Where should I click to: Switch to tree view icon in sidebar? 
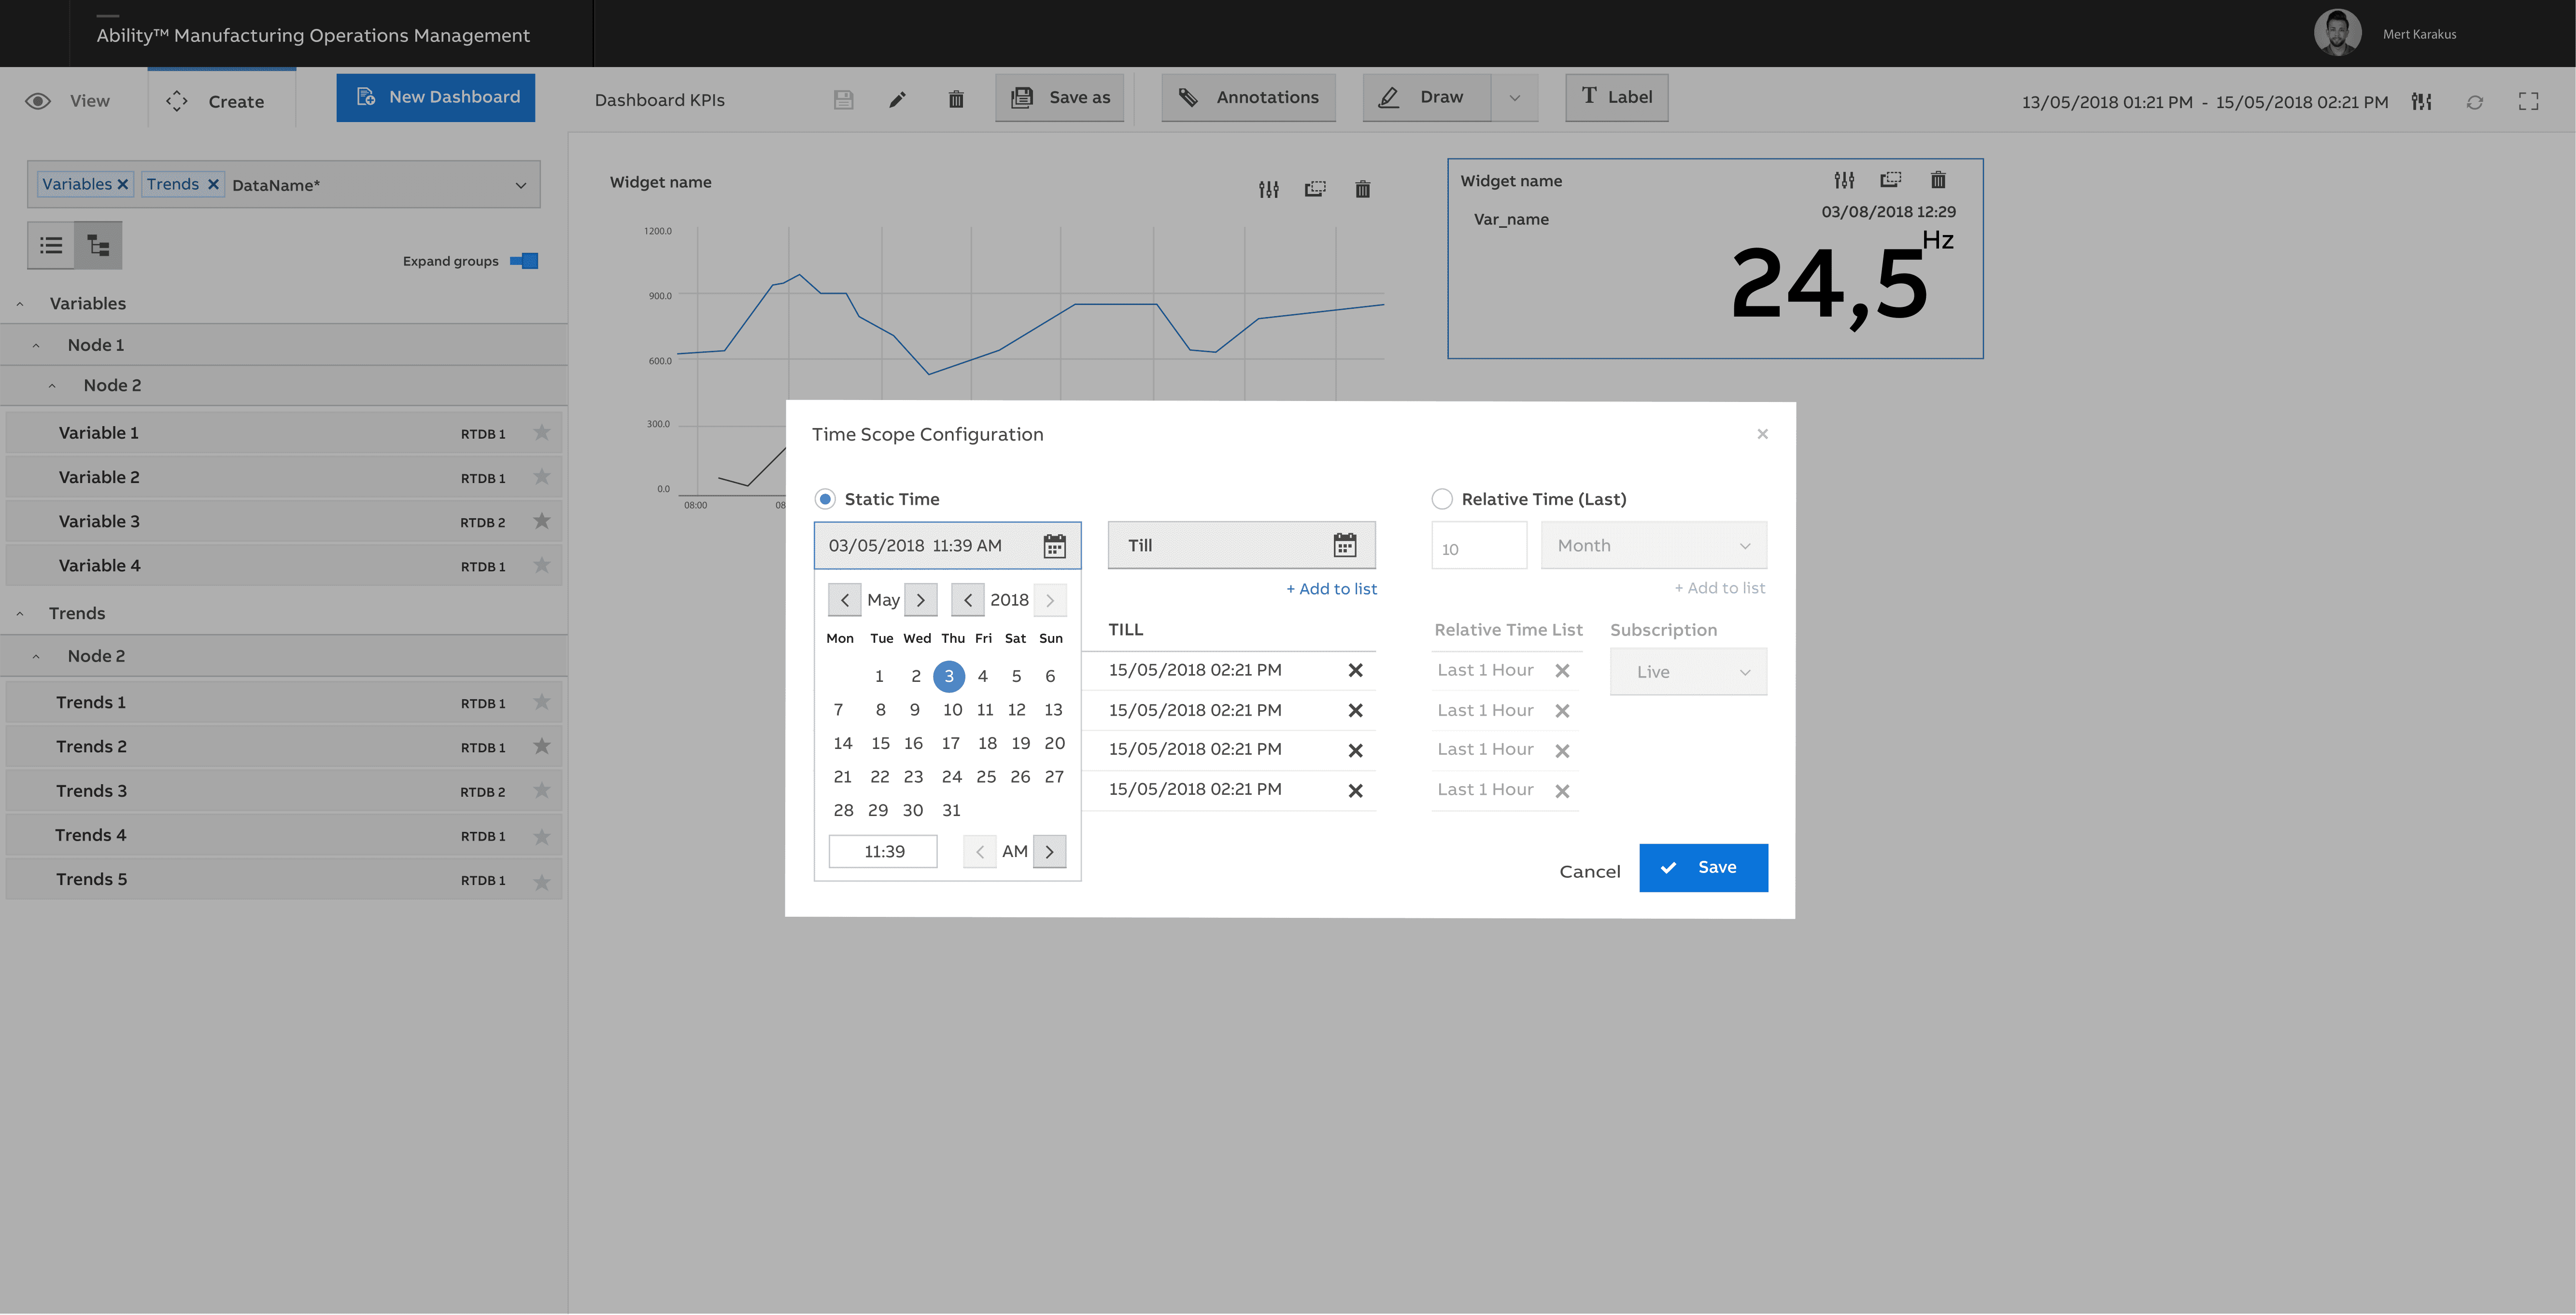[x=98, y=245]
